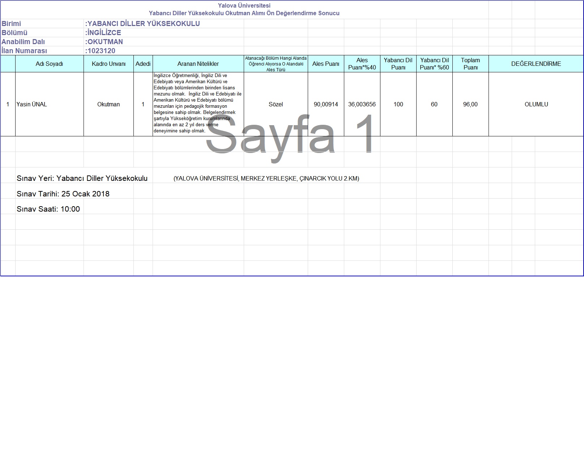Select the '(YALOVA ÜNİVERSİTESİ, MERKEZ YERLEŞKE' address text
This screenshot has width=584, height=463.
click(x=266, y=178)
